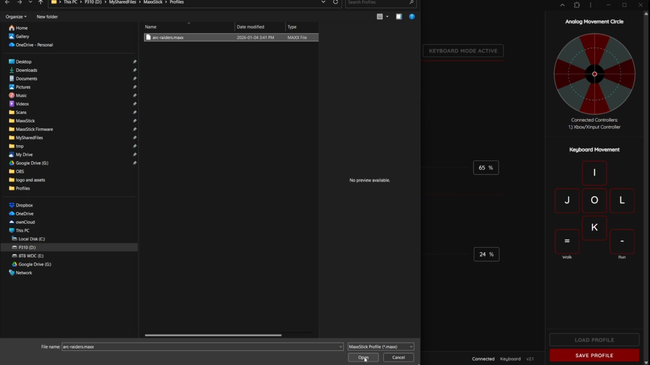The image size is (650, 365).
Task: Expand the File name history dropdown
Action: coord(341,347)
